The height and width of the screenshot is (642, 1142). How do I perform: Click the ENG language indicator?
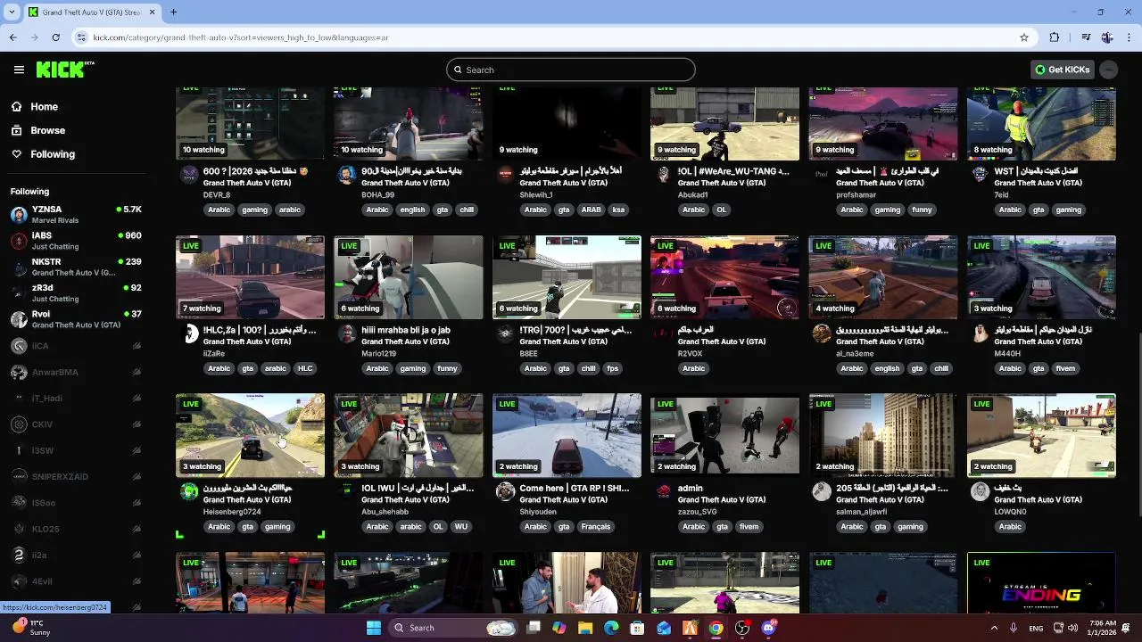[x=1036, y=628]
